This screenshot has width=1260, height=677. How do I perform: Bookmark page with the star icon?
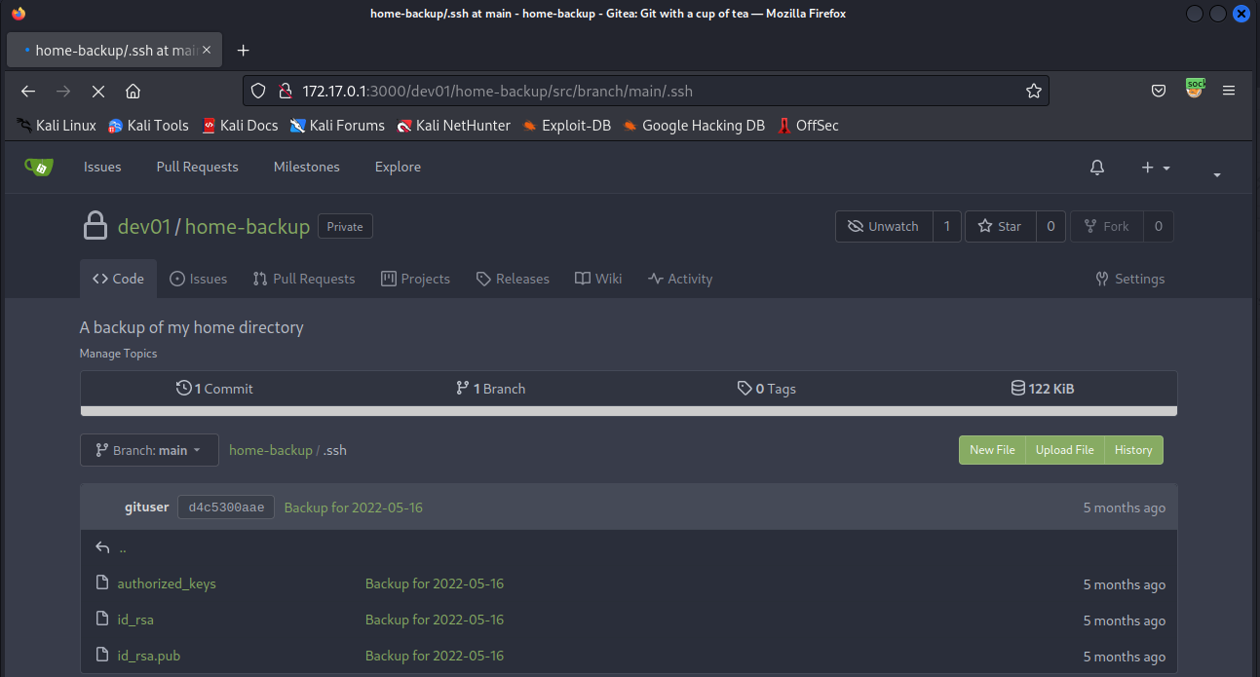coord(1033,91)
